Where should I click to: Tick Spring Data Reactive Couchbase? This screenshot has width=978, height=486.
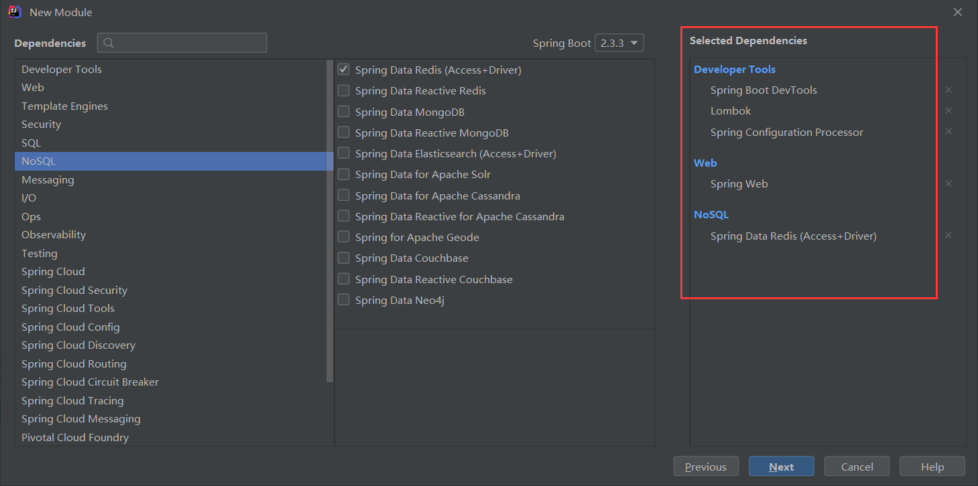pyautogui.click(x=343, y=278)
